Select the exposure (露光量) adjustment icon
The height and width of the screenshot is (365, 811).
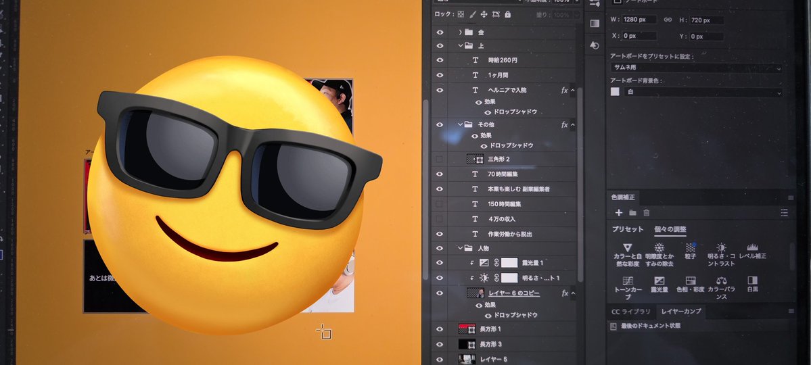659,281
